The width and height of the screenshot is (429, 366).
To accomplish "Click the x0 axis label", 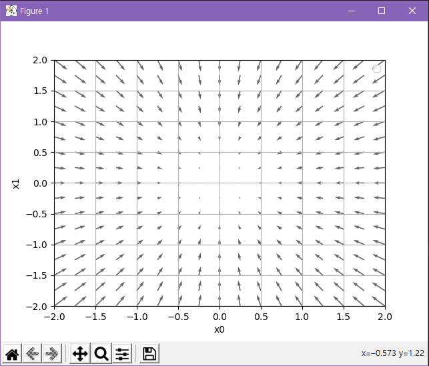I will coord(220,329).
